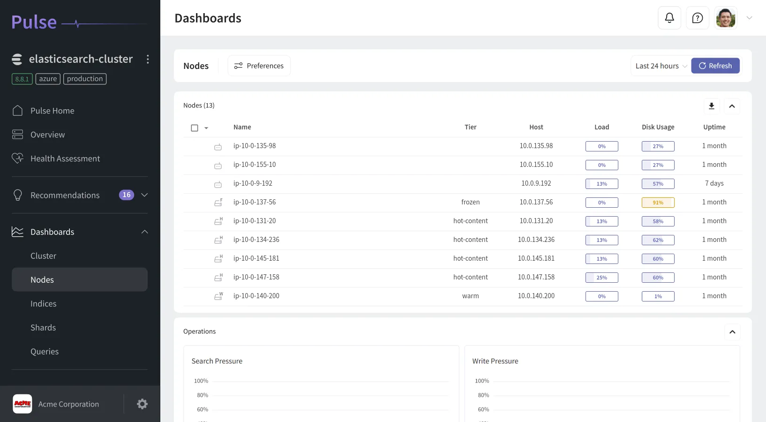The width and height of the screenshot is (766, 422).
Task: Open the Last 24 hours time range dropdown
Action: click(661, 66)
